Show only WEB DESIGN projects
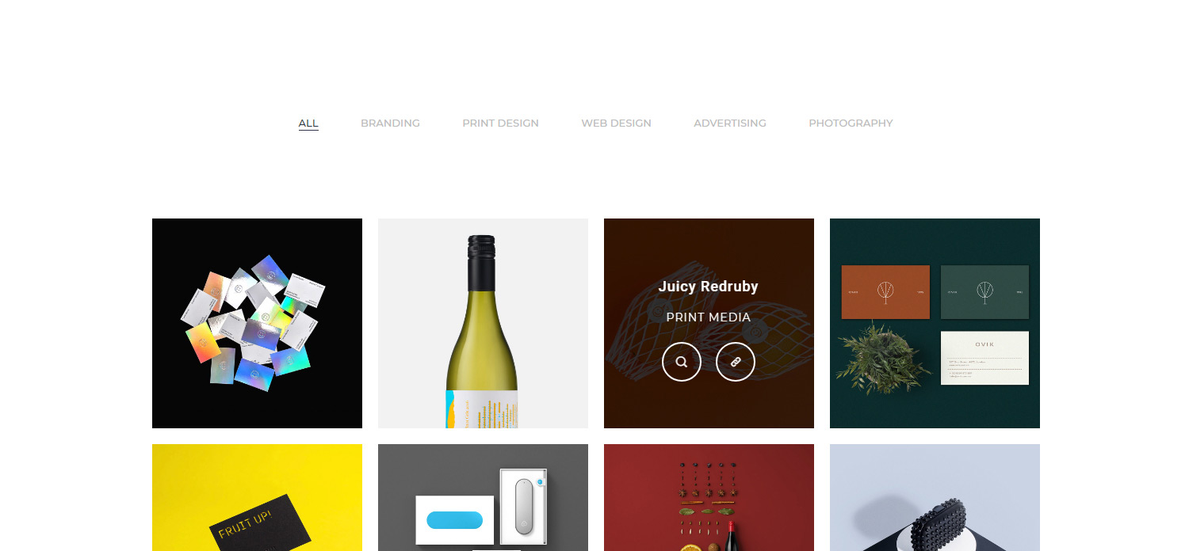The height and width of the screenshot is (551, 1189). [616, 123]
